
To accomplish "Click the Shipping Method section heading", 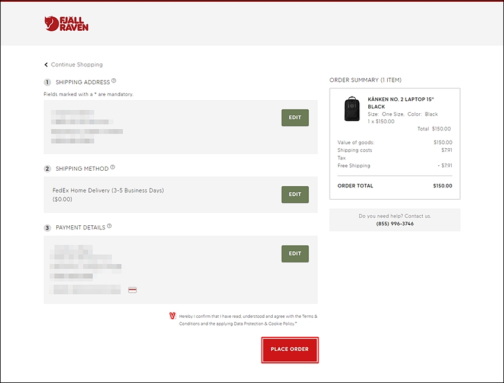I will click(x=82, y=169).
